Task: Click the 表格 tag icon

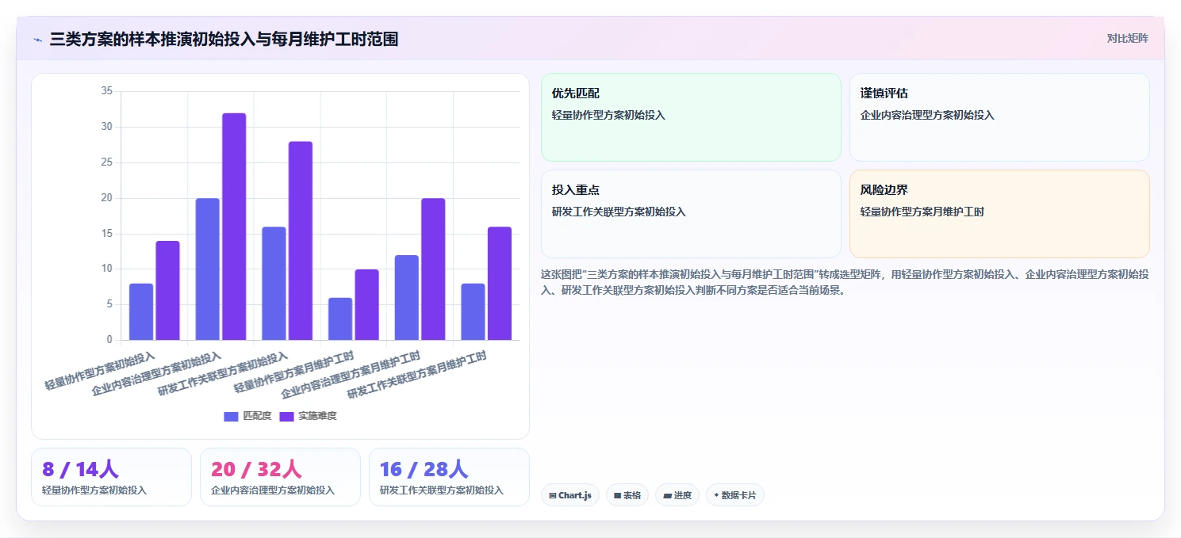Action: click(617, 495)
